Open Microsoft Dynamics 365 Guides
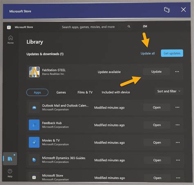The width and height of the screenshot is (194, 185). click(157, 160)
